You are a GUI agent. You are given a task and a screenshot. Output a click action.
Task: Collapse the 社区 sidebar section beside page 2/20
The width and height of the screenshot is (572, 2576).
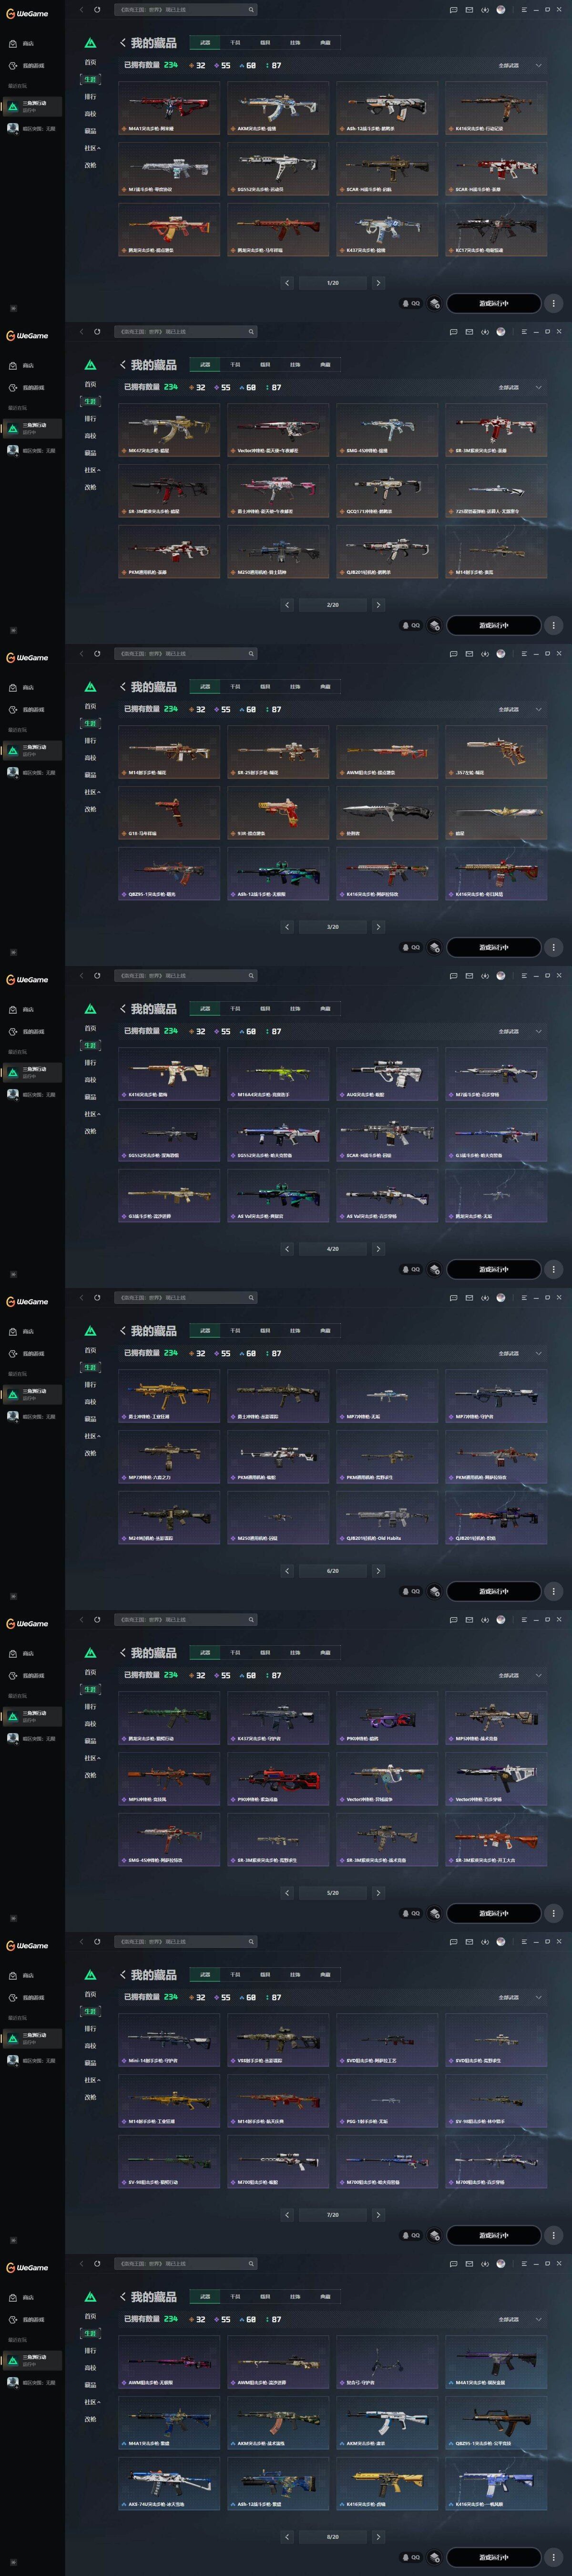[92, 470]
